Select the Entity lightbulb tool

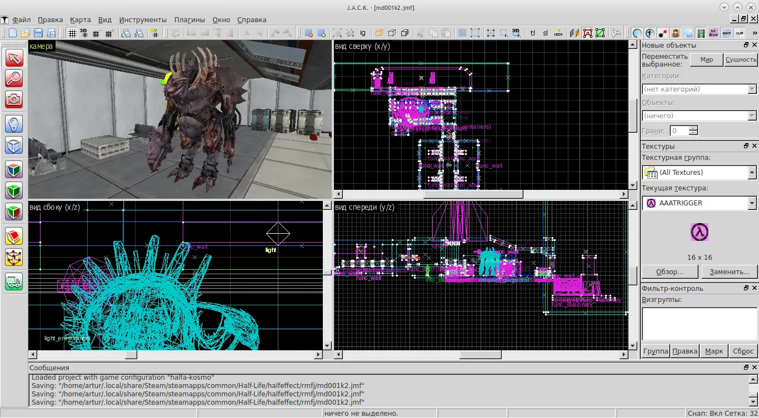tap(14, 123)
